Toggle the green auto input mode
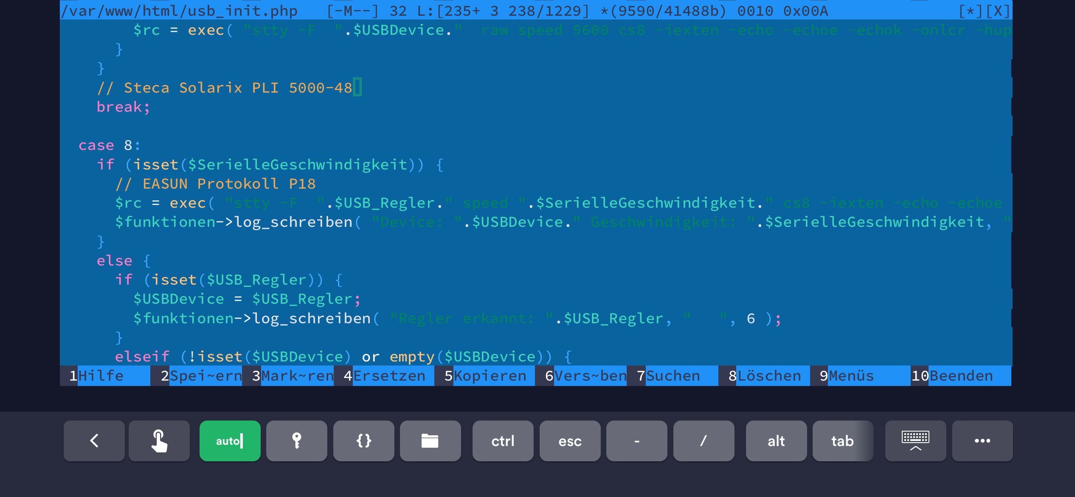The width and height of the screenshot is (1075, 497). click(230, 441)
